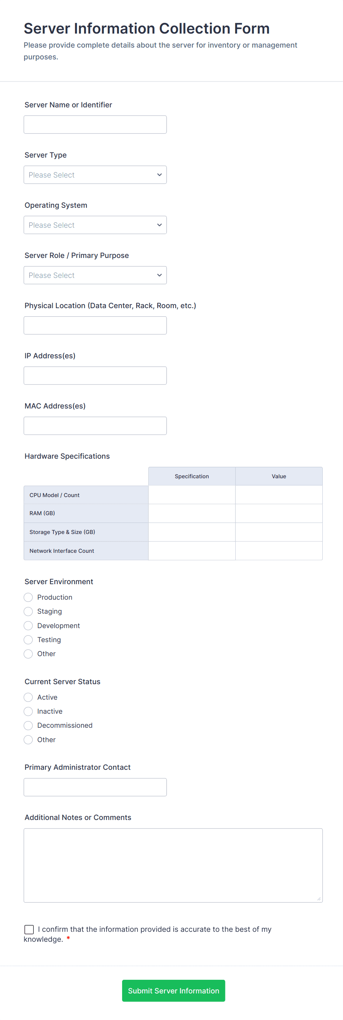343x1020 pixels.
Task: Click the Submit Server Information button
Action: [173, 990]
